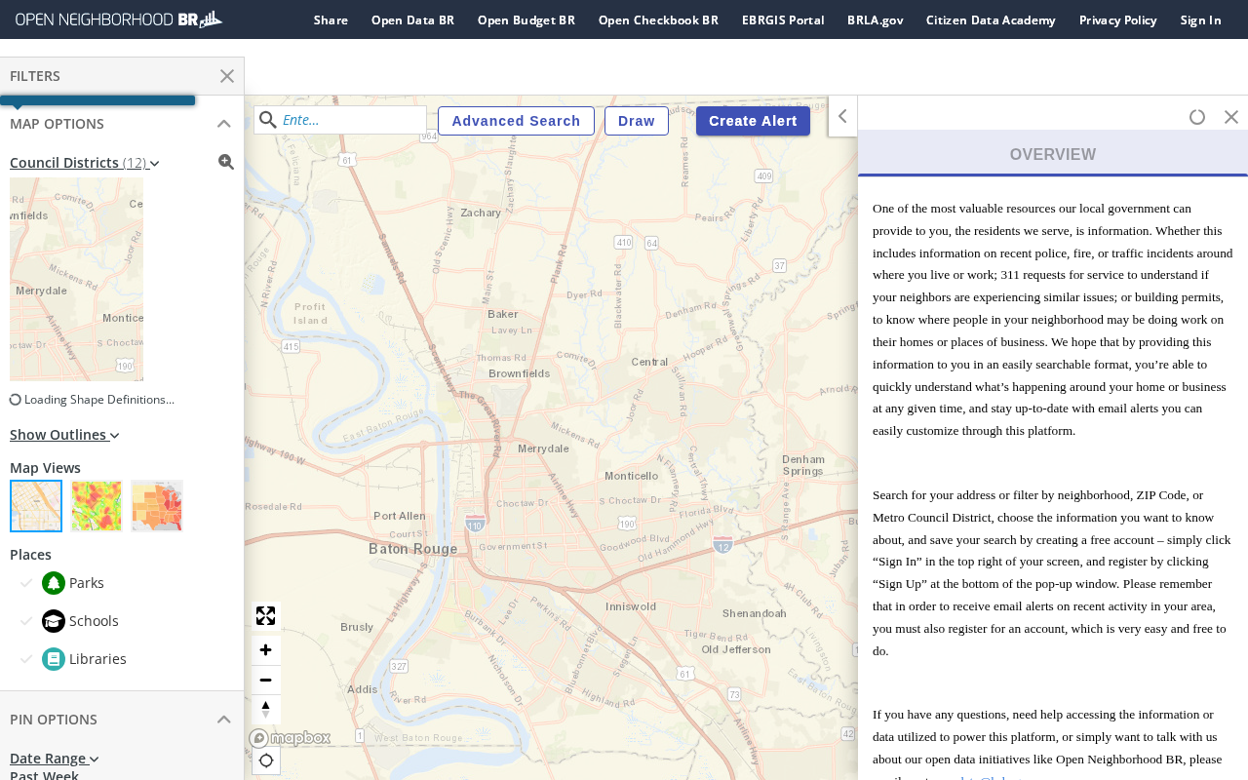
Task: Toggle the Parks places checkbox
Action: 26,583
